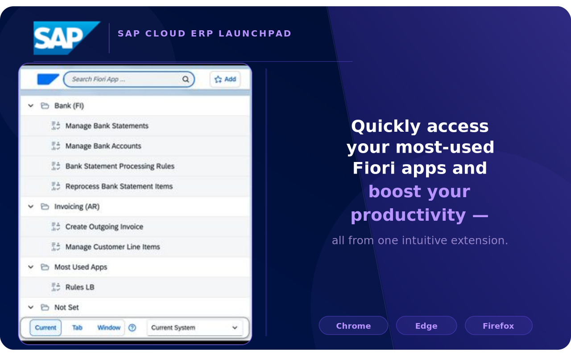Image resolution: width=571 pixels, height=356 pixels.
Task: Open the Current System dropdown
Action: coord(194,328)
